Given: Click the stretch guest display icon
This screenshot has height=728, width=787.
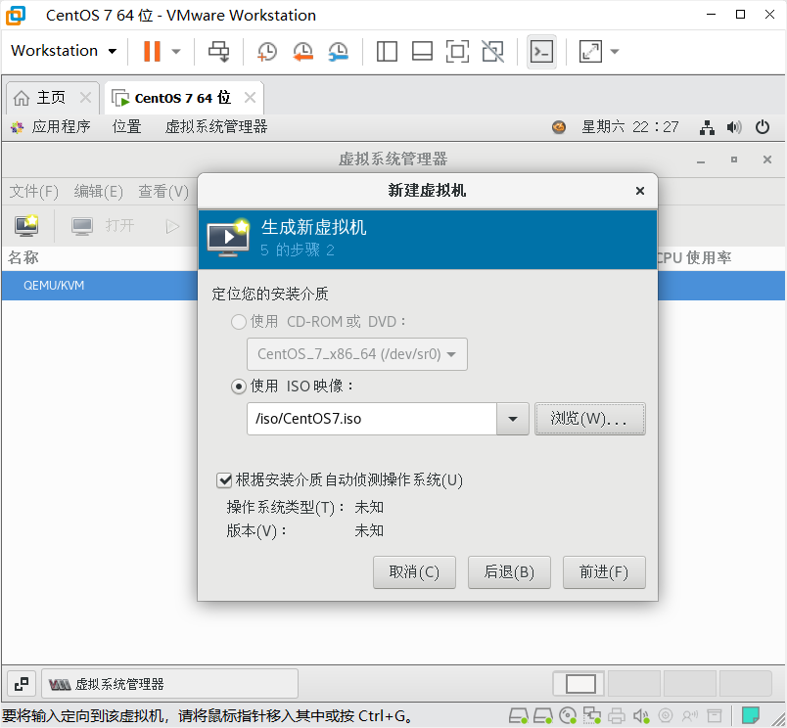Looking at the screenshot, I should click(590, 51).
